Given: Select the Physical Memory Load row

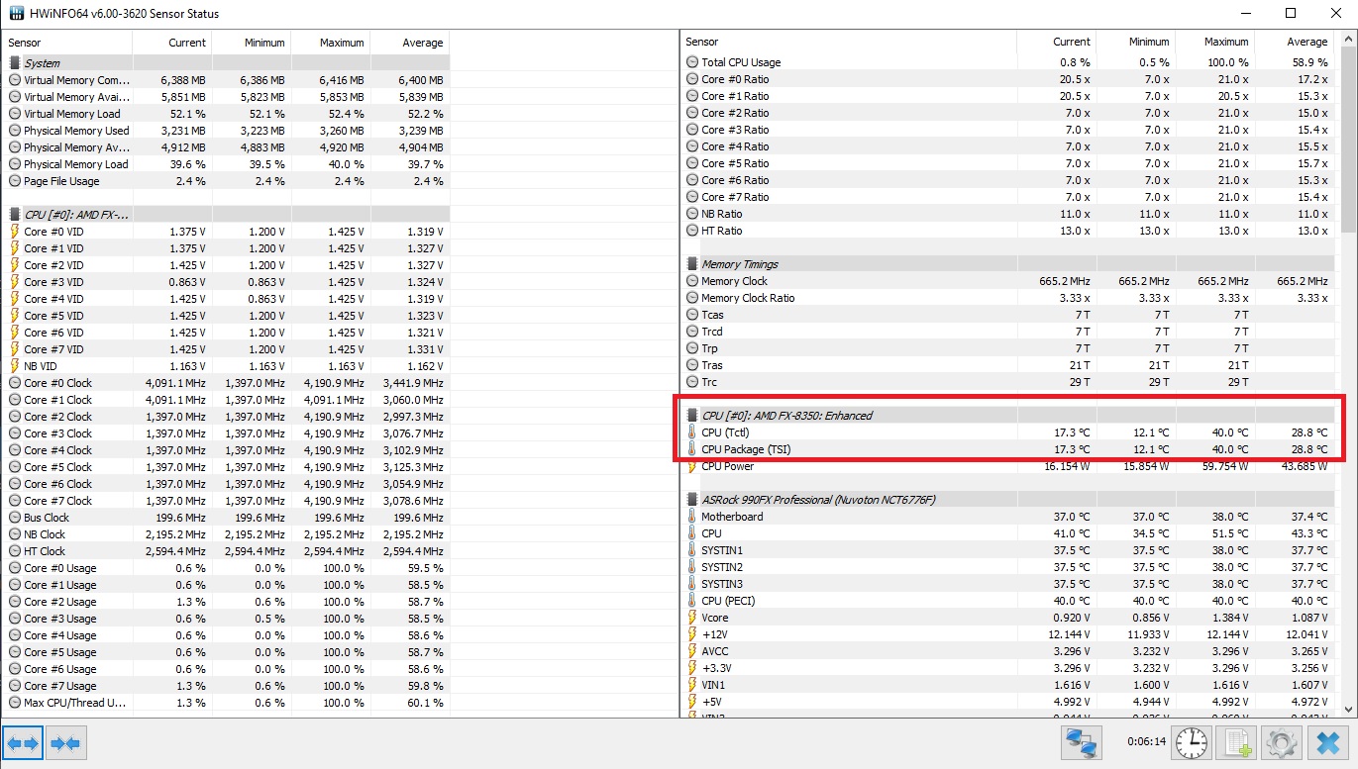Looking at the screenshot, I should click(227, 164).
